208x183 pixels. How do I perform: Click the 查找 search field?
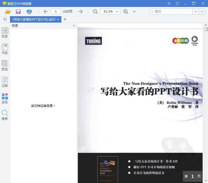coord(171,12)
